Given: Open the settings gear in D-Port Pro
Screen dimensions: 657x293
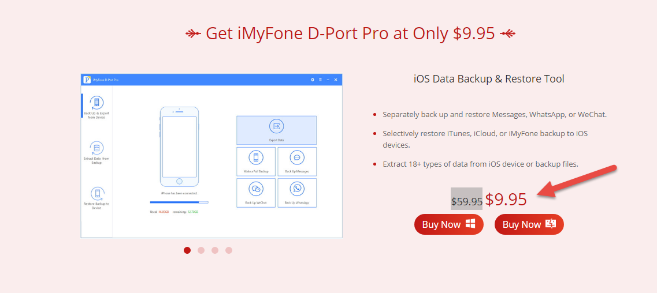Looking at the screenshot, I should [x=313, y=80].
